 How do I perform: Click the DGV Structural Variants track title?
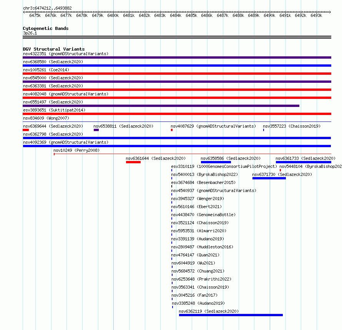(x=54, y=49)
